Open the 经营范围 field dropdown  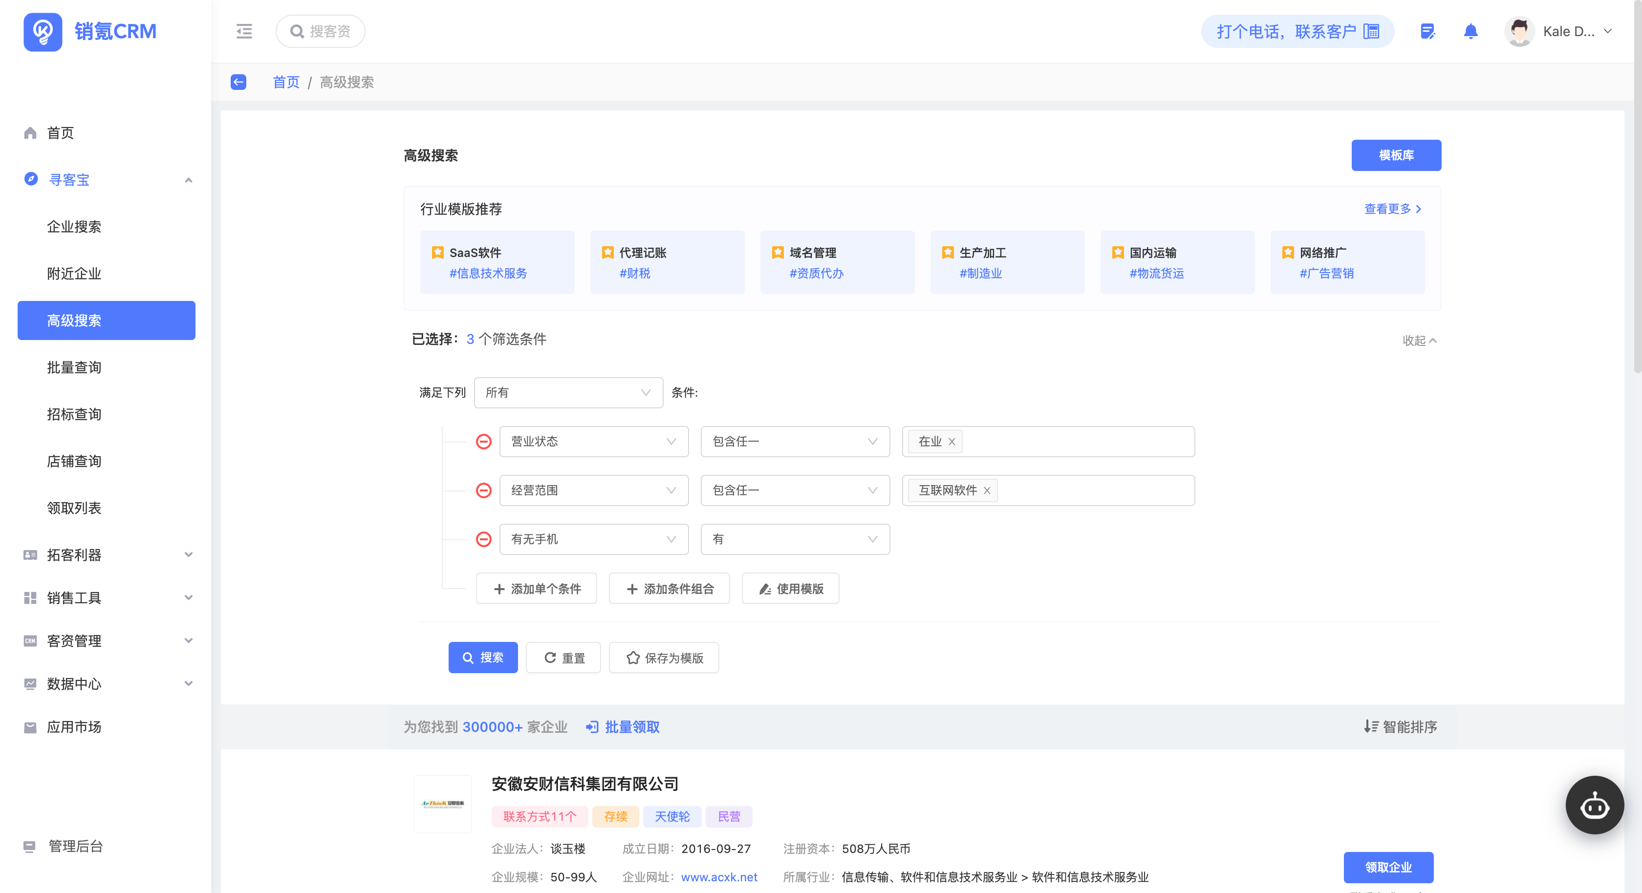coord(593,491)
